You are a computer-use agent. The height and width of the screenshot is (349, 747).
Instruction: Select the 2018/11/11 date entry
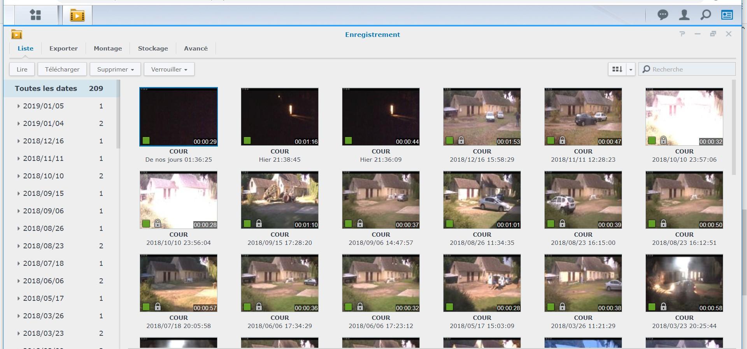tap(59, 159)
